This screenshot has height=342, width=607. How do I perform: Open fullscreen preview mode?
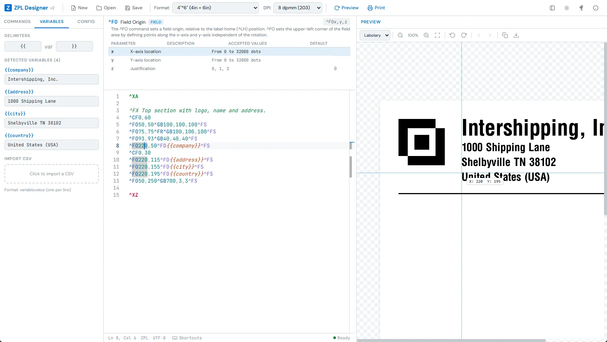click(x=437, y=35)
